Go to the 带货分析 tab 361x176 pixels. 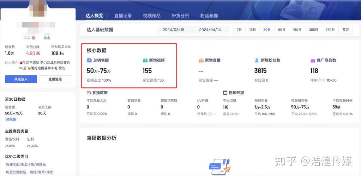click(180, 16)
